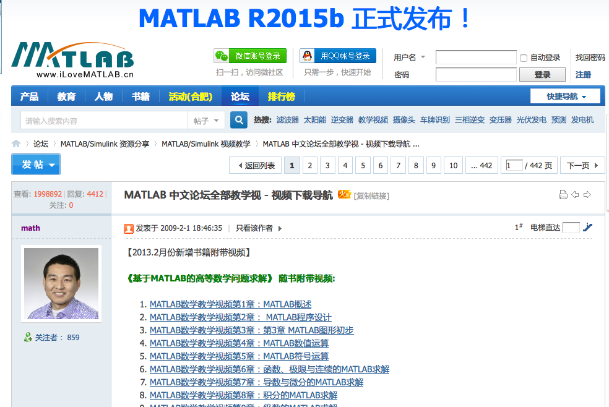Go to page 2 of thread
609x407 pixels.
pyautogui.click(x=310, y=165)
